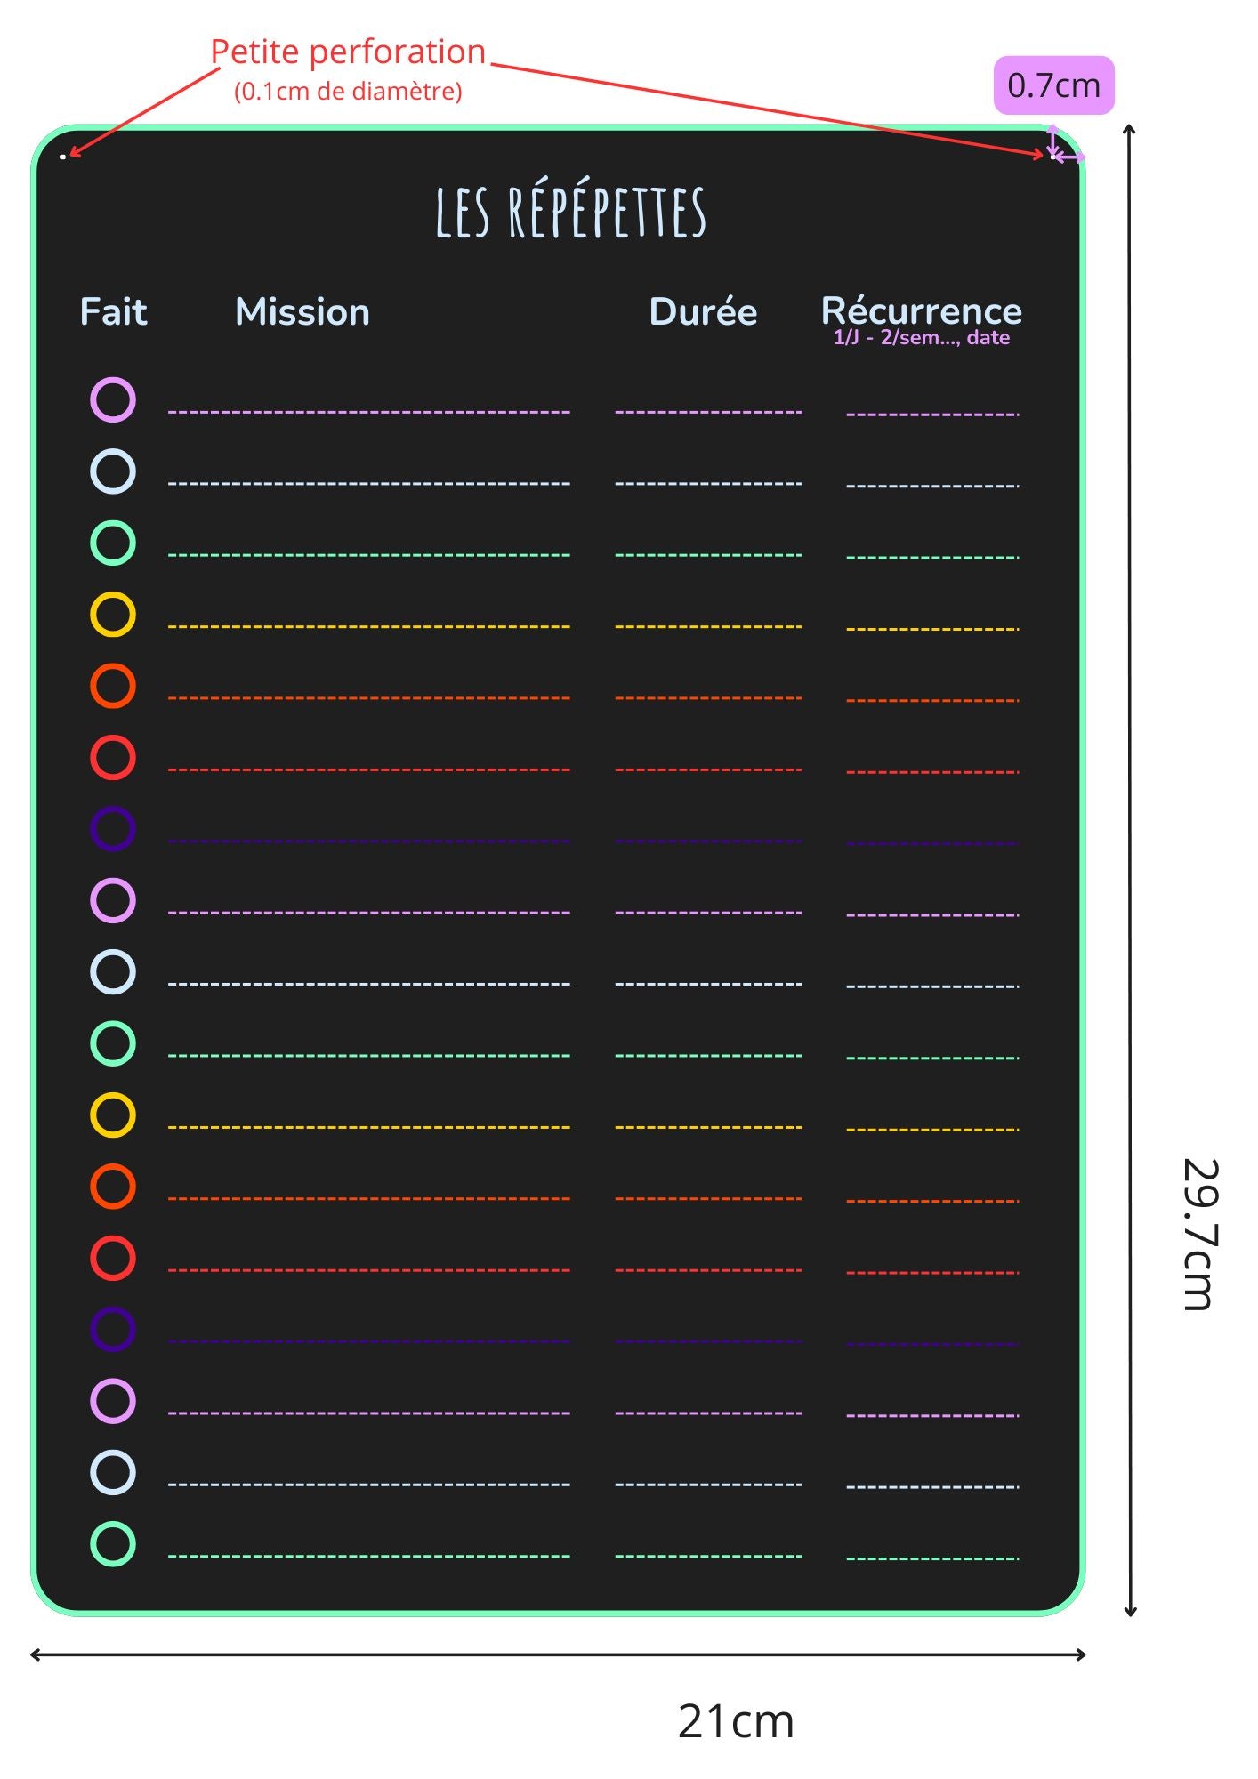Click the 29.7cm height label
The image size is (1258, 1779).
click(1200, 1234)
